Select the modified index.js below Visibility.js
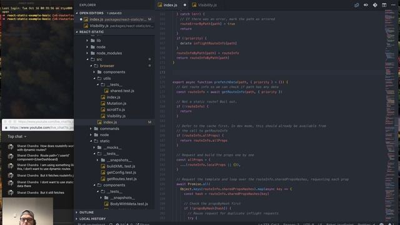This screenshot has height=225, width=400. click(x=115, y=122)
